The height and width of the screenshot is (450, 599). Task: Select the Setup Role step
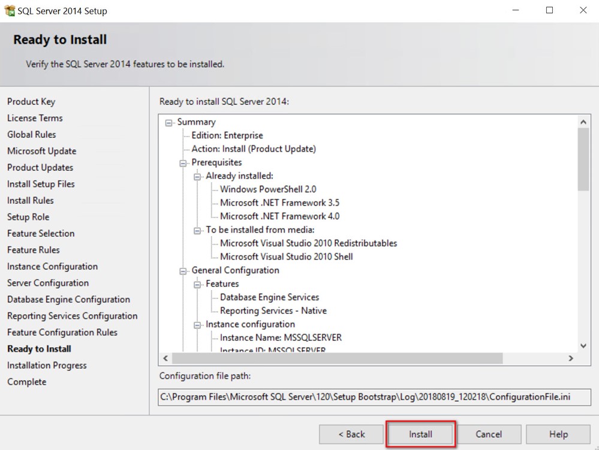tap(28, 217)
